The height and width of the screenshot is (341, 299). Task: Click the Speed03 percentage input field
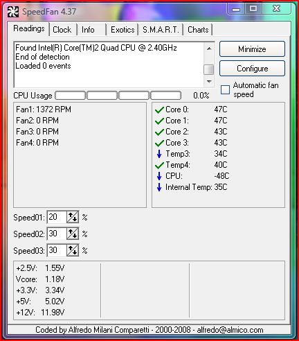57,250
